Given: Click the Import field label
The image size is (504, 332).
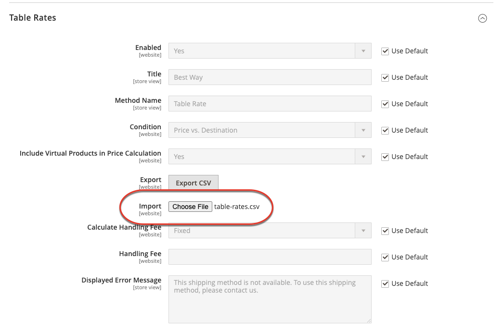Looking at the screenshot, I should [150, 206].
